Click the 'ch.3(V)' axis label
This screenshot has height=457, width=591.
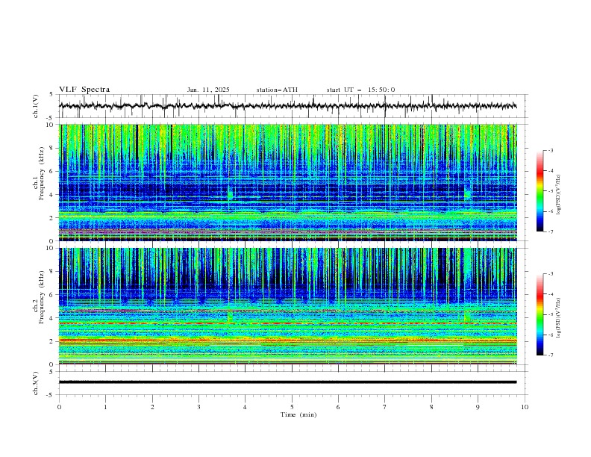click(x=36, y=383)
